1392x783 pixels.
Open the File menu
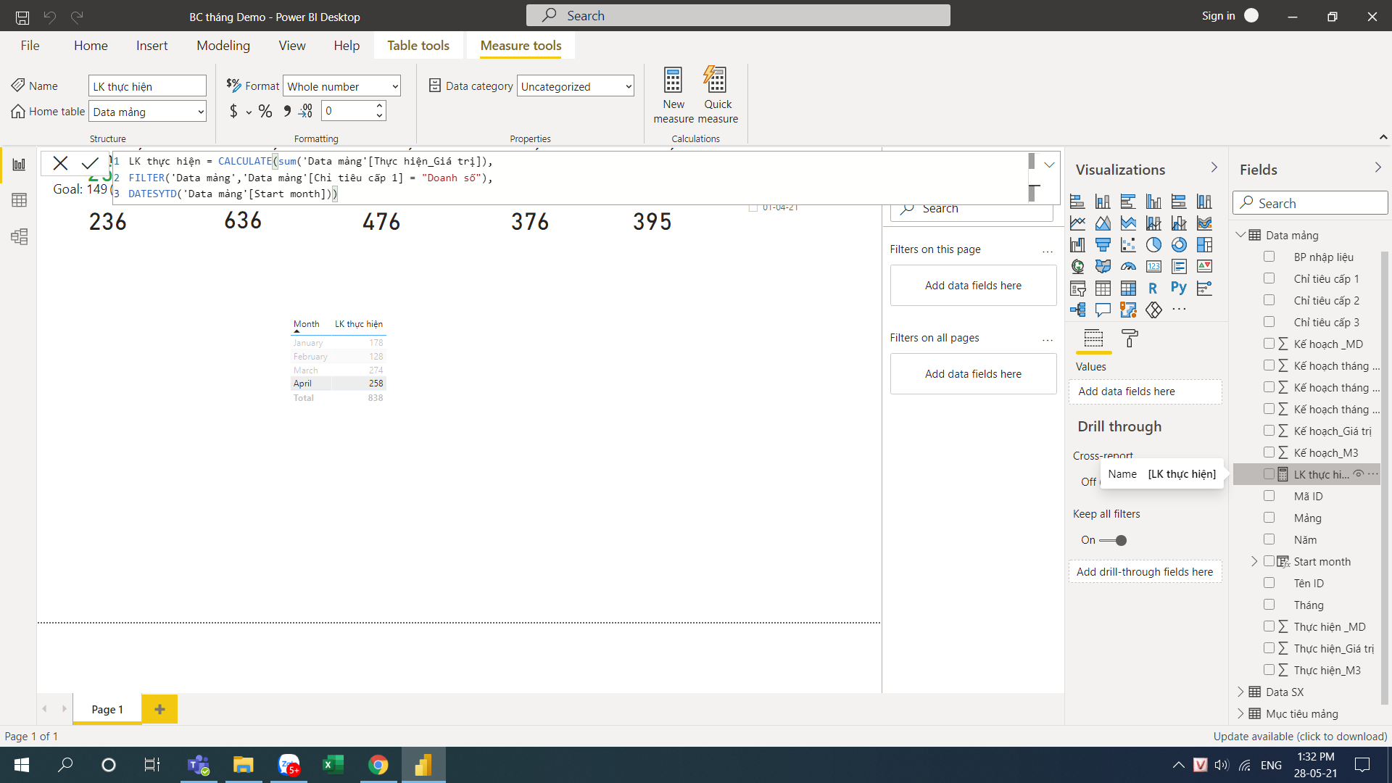pyautogui.click(x=30, y=46)
